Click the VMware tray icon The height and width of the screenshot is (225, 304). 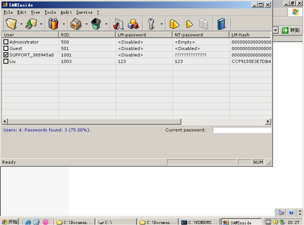pos(268,222)
